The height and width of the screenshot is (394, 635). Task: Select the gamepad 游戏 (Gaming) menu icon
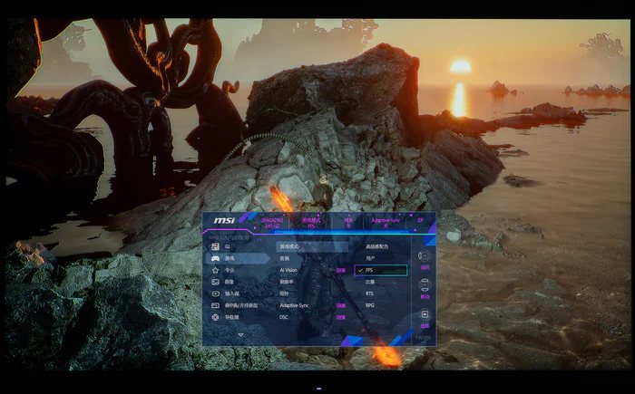tap(216, 258)
